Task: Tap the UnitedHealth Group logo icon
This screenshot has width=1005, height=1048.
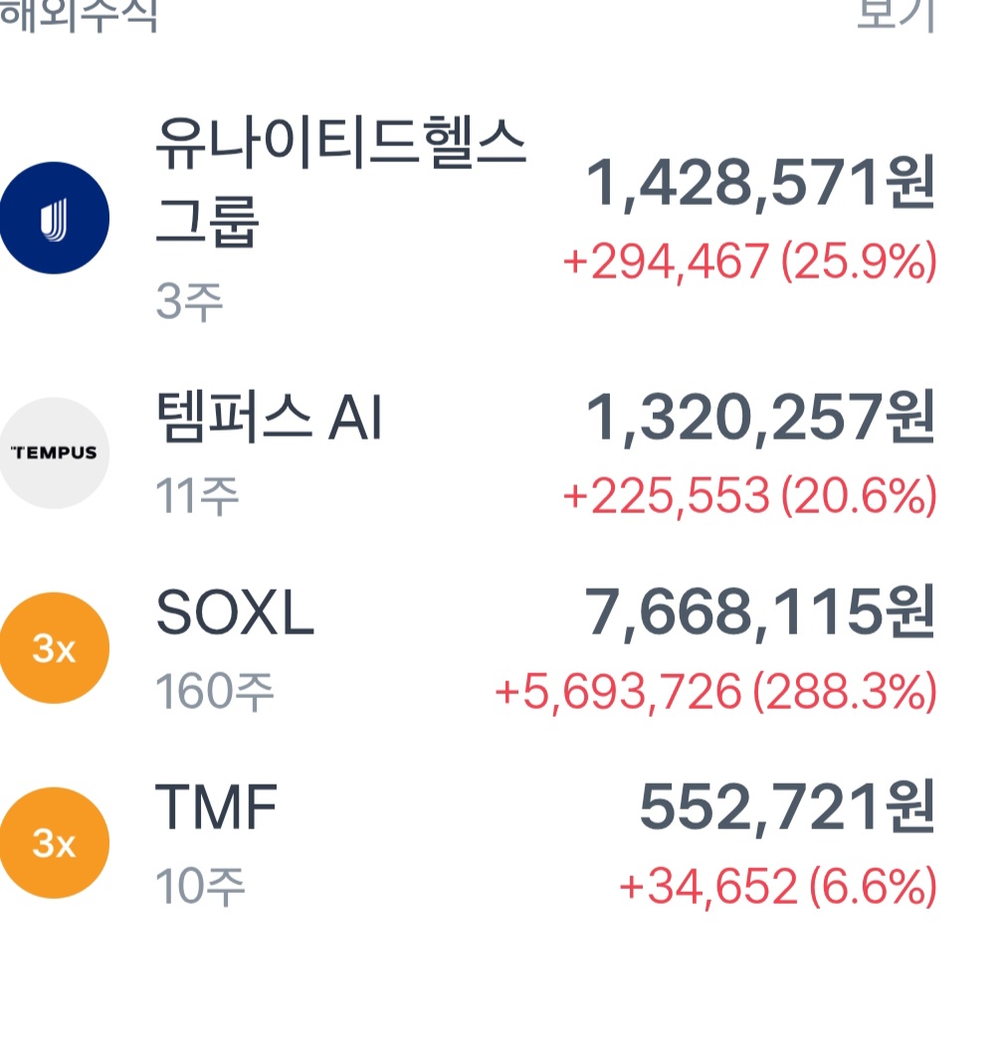Action: (54, 218)
